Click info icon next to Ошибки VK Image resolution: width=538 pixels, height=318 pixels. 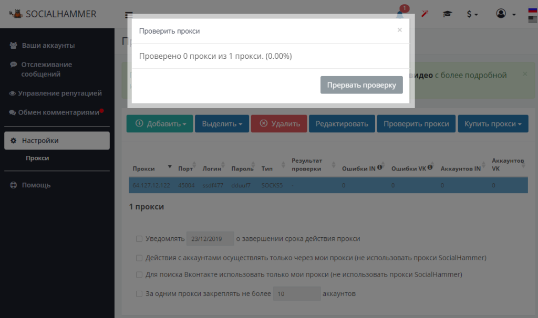click(x=430, y=167)
